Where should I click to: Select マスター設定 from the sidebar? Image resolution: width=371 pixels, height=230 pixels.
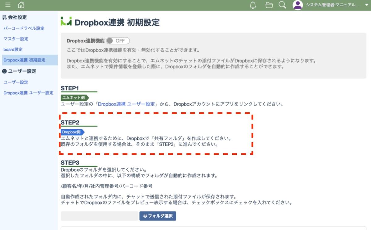click(16, 39)
